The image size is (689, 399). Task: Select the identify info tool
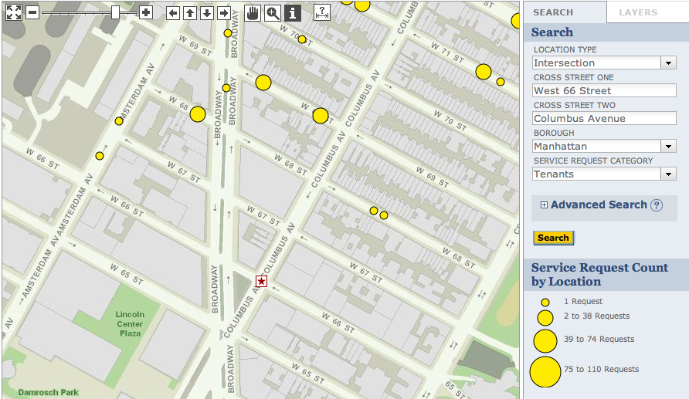point(292,12)
